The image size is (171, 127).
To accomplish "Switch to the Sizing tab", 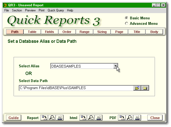I will pyautogui.click(x=102, y=32).
